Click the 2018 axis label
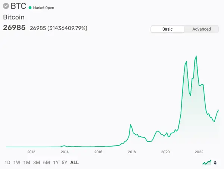This screenshot has height=169, width=224. [x=132, y=152]
